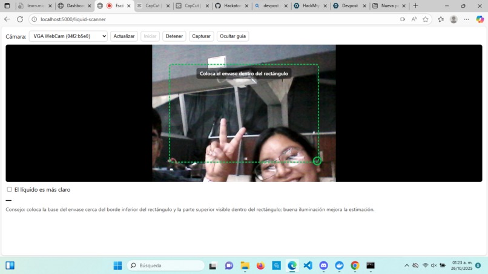The height and width of the screenshot is (274, 488).
Task: Open the Windows Start menu
Action: point(117,266)
